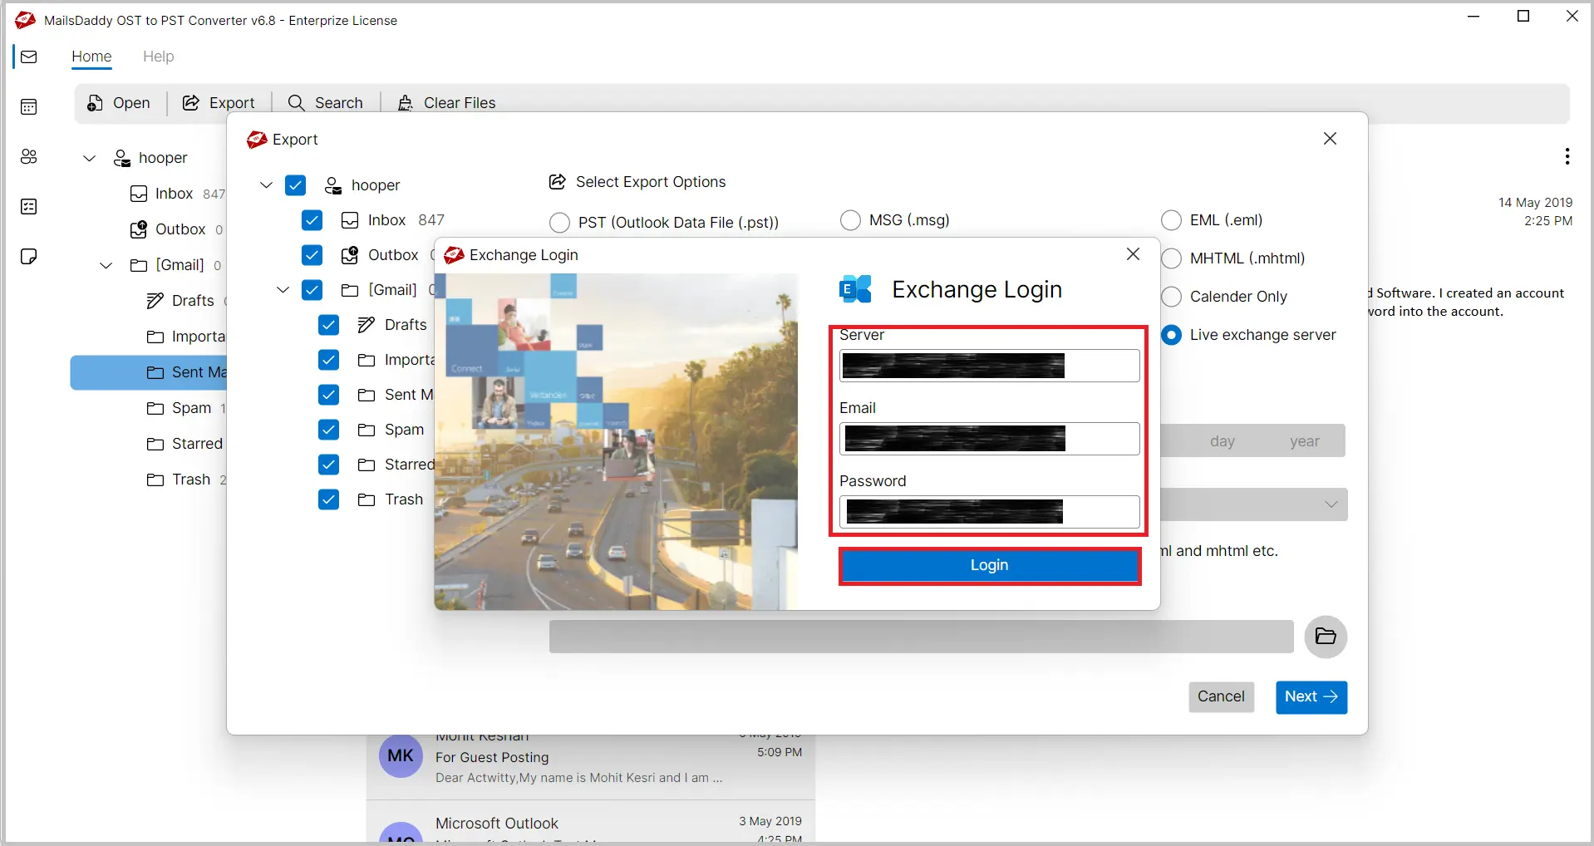Collapse the [Gmail] node in main tree
The height and width of the screenshot is (846, 1594).
(106, 265)
